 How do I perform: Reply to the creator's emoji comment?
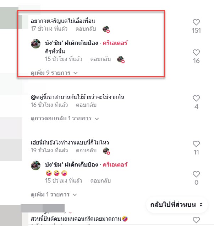tap(100, 181)
